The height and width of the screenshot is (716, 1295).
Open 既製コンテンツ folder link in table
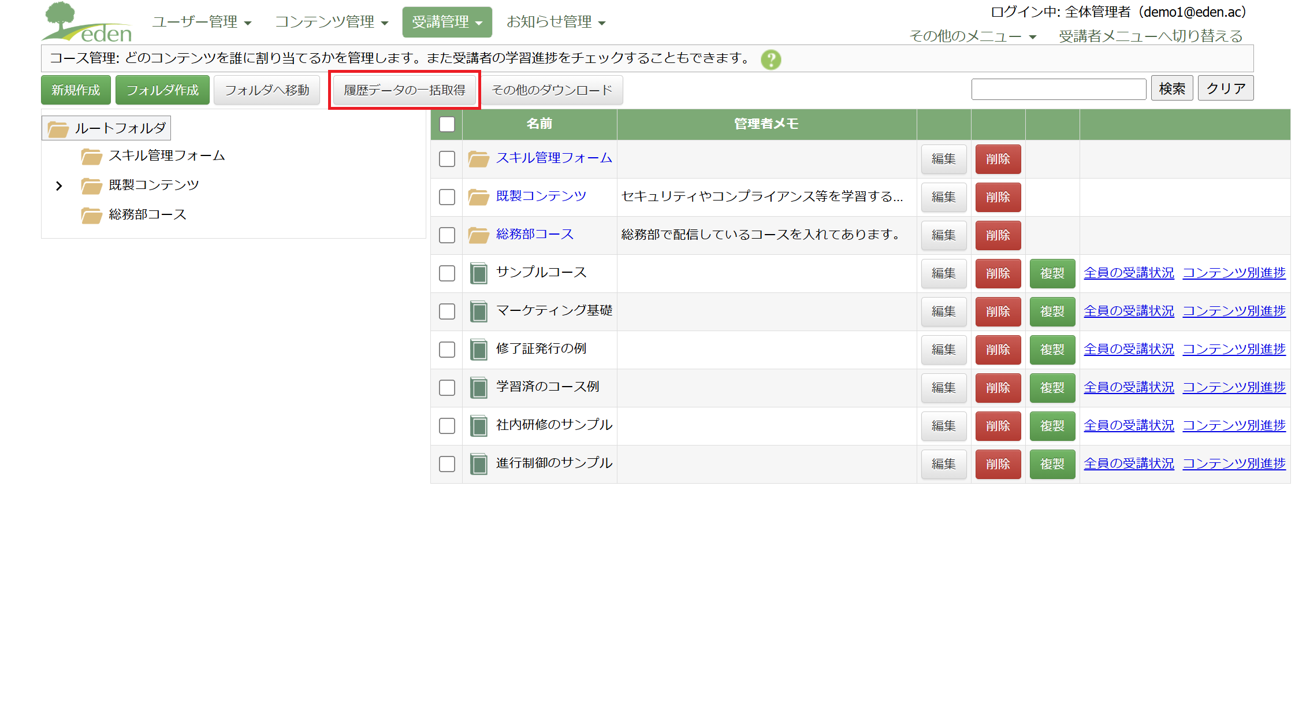[x=541, y=196]
